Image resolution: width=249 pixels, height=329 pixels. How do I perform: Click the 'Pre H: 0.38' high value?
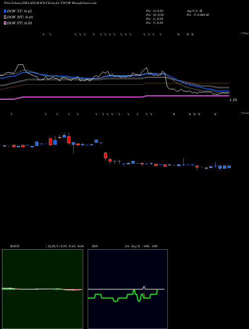point(155,15)
